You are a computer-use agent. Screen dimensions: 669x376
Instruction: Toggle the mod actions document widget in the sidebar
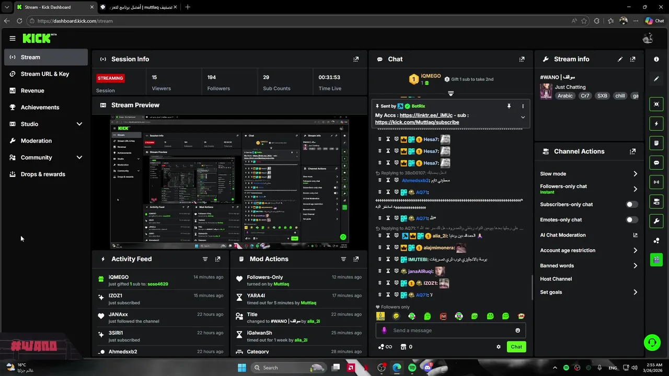(x=656, y=143)
